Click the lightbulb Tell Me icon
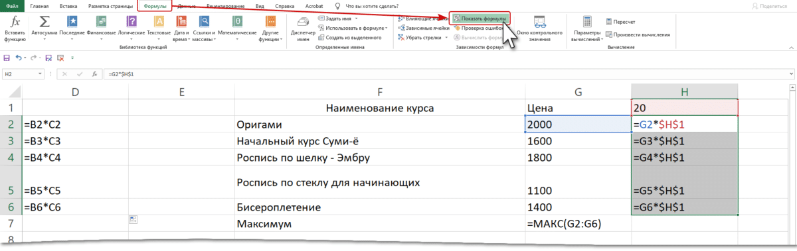Image resolution: width=797 pixels, height=251 pixels. coord(337,5)
